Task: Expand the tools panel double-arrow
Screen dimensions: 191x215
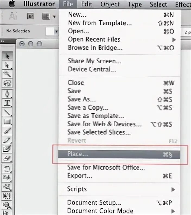Action: pos(2,41)
